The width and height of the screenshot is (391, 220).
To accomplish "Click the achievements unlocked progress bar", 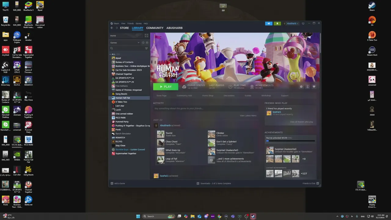I will pyautogui.click(x=290, y=141).
